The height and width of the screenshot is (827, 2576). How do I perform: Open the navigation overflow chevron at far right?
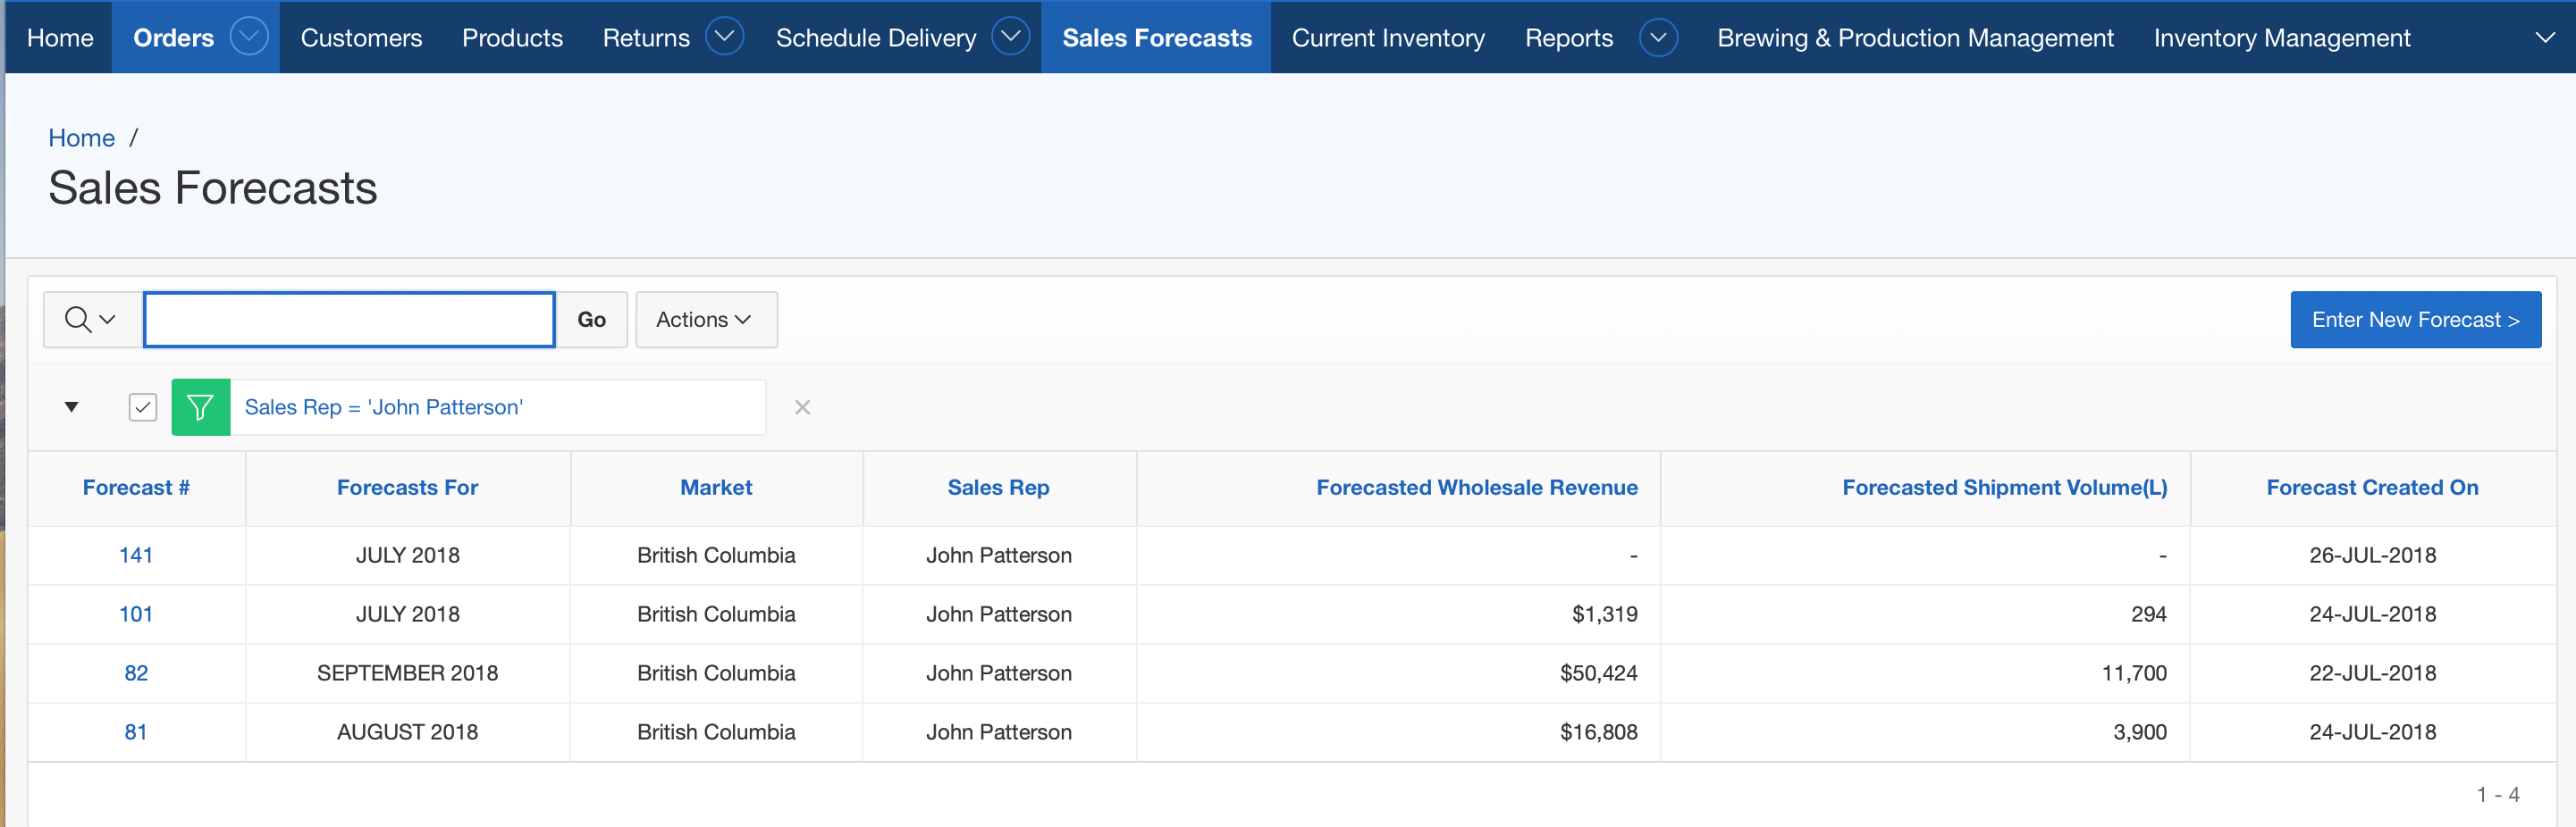coord(2545,38)
